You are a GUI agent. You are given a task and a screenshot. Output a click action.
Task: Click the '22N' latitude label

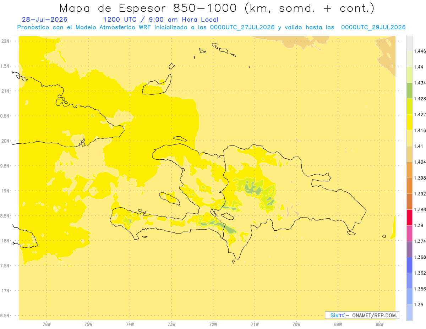tap(5, 41)
